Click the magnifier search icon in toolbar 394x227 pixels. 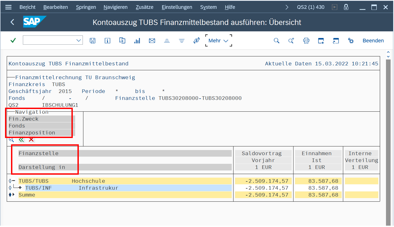(276, 41)
